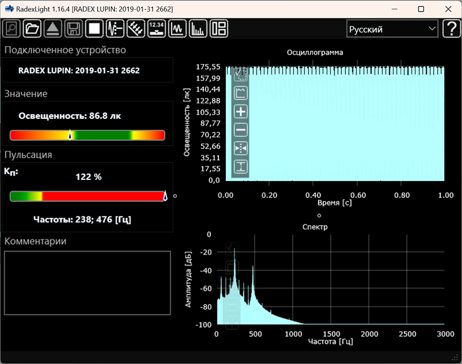Screen dimensions: 462x364
Task: Click the search device magnifier icon
Action: coord(12,28)
